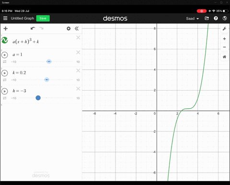Delete the a(x+h)³+k expression
This screenshot has height=185, width=230.
[x=78, y=37]
